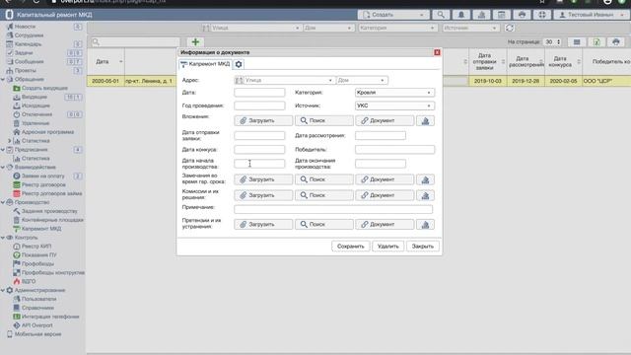Click Поиск in Замечания row
Screen dimensions: 631x355
pyautogui.click(x=324, y=179)
